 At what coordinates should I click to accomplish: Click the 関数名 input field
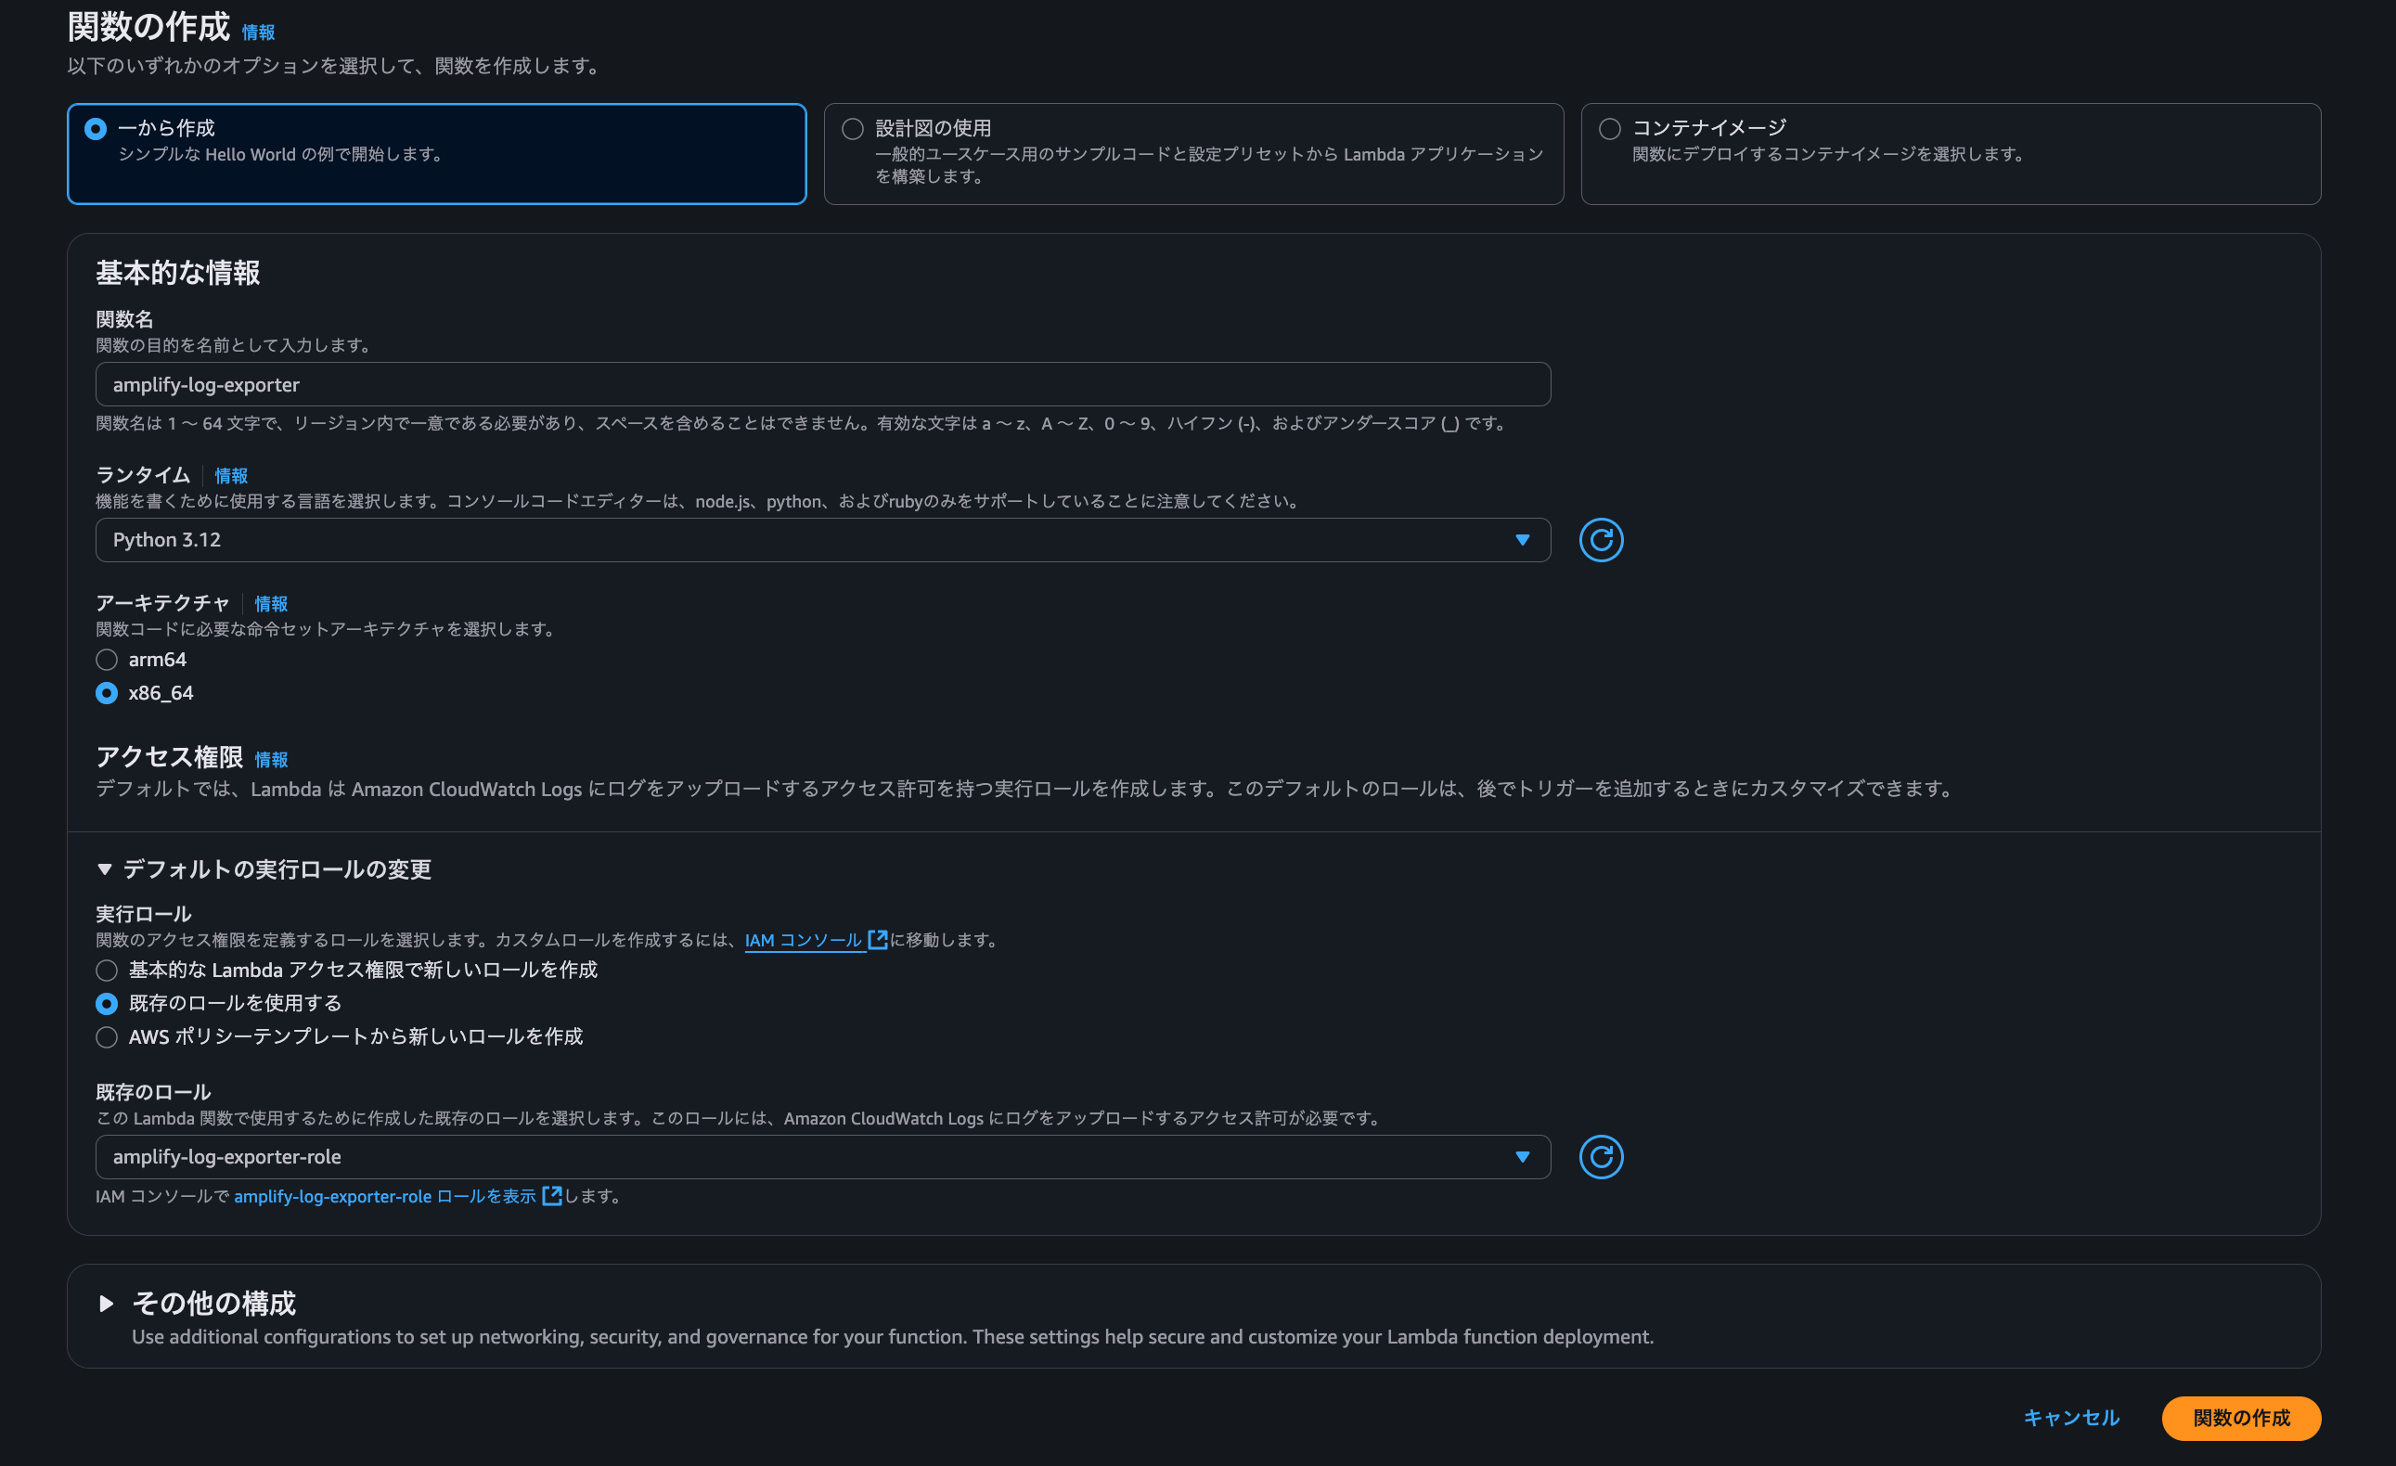coord(821,385)
